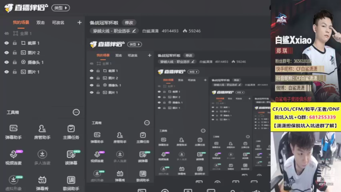Click the 直播伴侣 logo at top left
Image resolution: width=341 pixels, height=192 pixels.
[x=26, y=8]
